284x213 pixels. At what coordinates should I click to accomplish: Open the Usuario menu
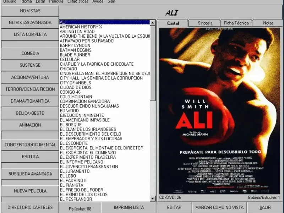pyautogui.click(x=10, y=1)
